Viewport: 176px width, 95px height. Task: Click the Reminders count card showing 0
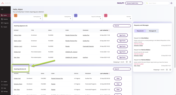117,18
